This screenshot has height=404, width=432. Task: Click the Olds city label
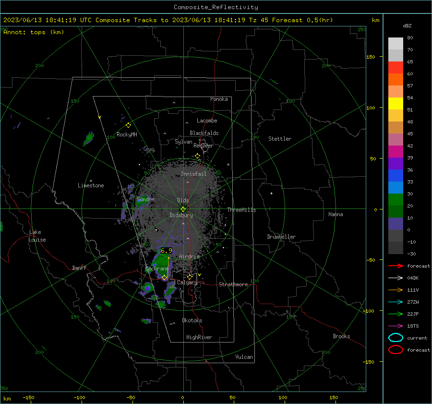(x=183, y=200)
